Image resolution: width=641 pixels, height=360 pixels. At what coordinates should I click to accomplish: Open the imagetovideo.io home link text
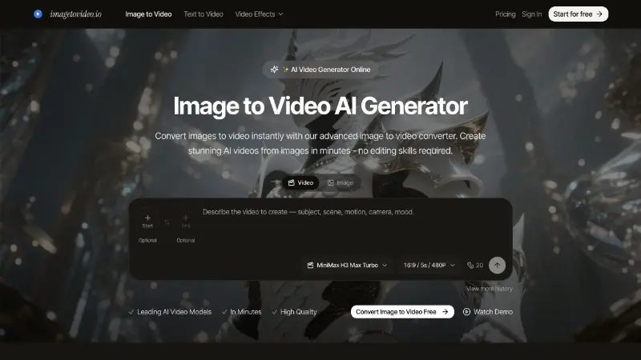point(75,14)
